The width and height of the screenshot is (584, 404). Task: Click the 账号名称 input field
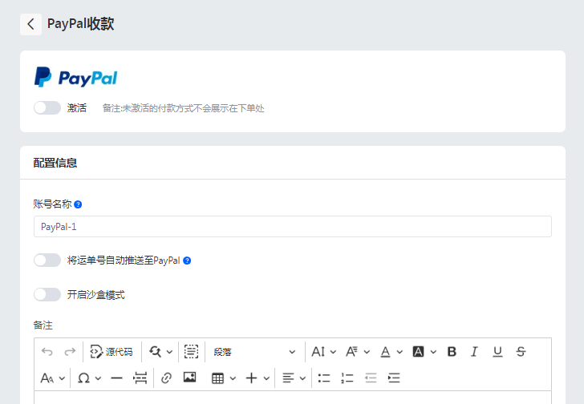[292, 227]
